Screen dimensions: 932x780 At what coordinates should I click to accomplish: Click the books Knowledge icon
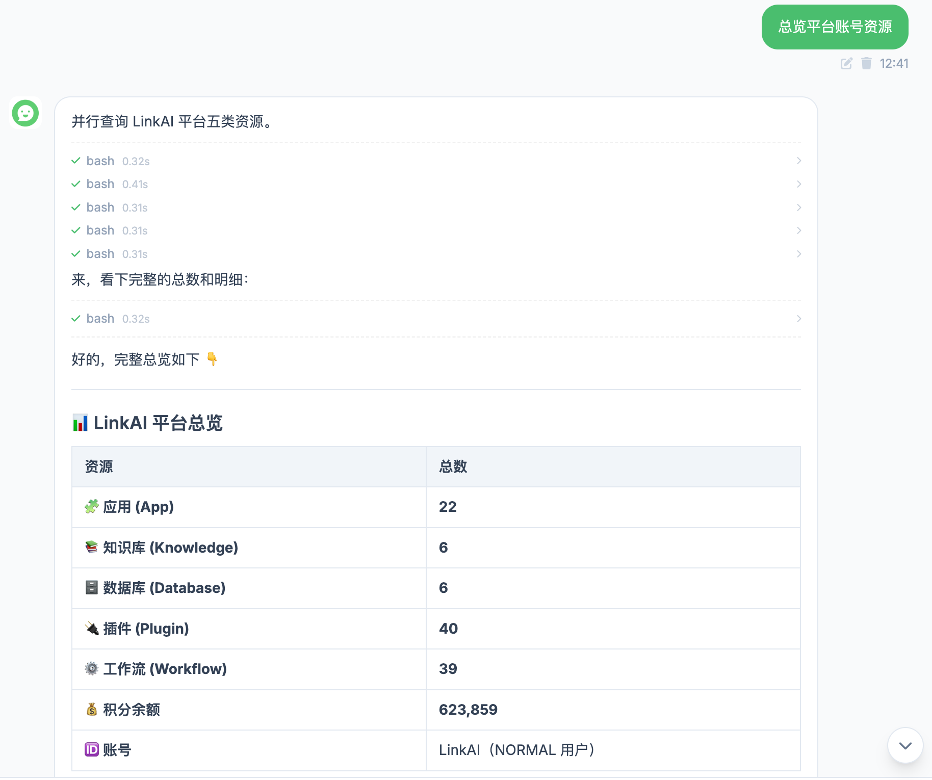[92, 547]
